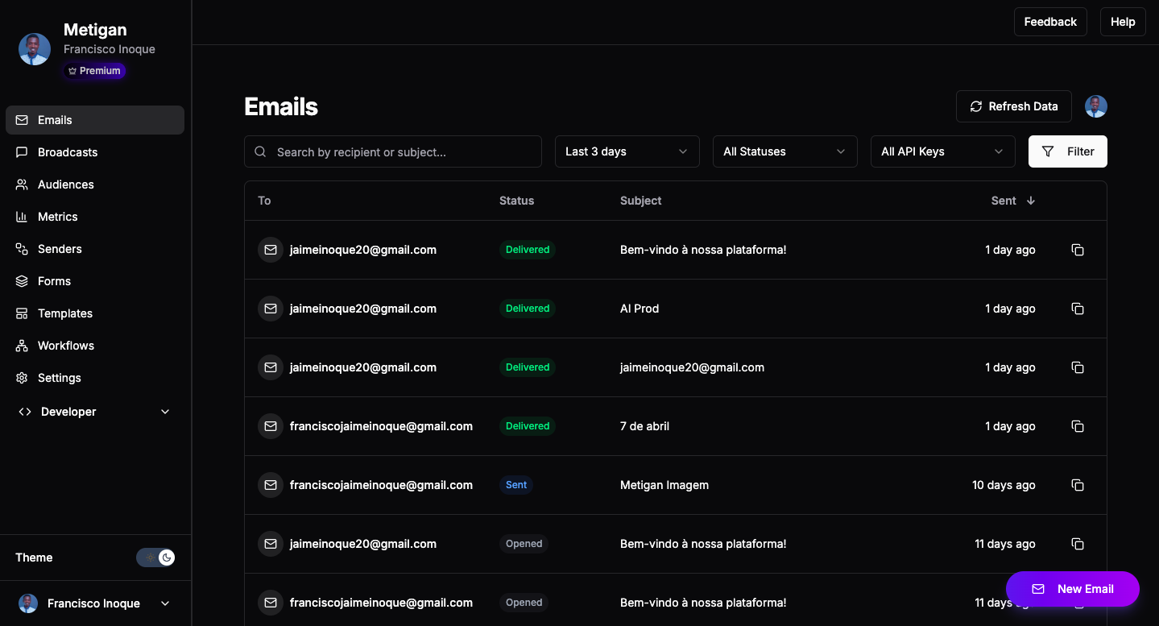1159x626 pixels.
Task: Compose with New Email button
Action: click(x=1073, y=589)
